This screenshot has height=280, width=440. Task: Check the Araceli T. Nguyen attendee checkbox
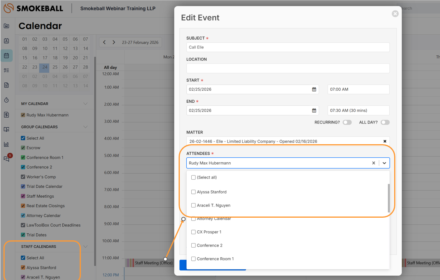click(x=194, y=205)
